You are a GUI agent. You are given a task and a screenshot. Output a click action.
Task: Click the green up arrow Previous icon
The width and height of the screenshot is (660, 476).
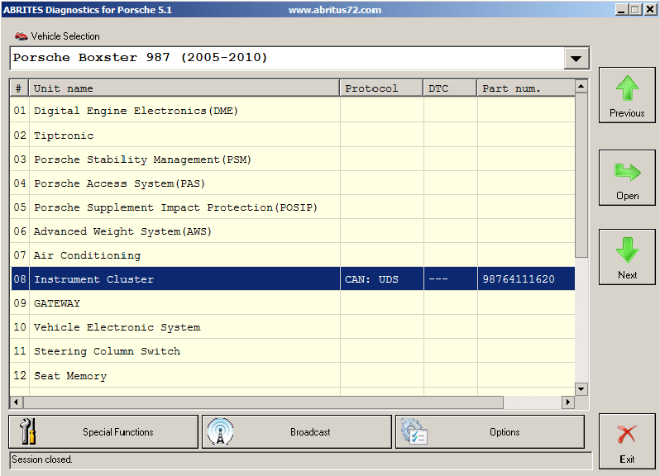pos(627,89)
